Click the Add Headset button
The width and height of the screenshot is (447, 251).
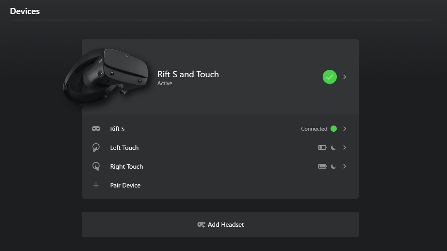(220, 224)
